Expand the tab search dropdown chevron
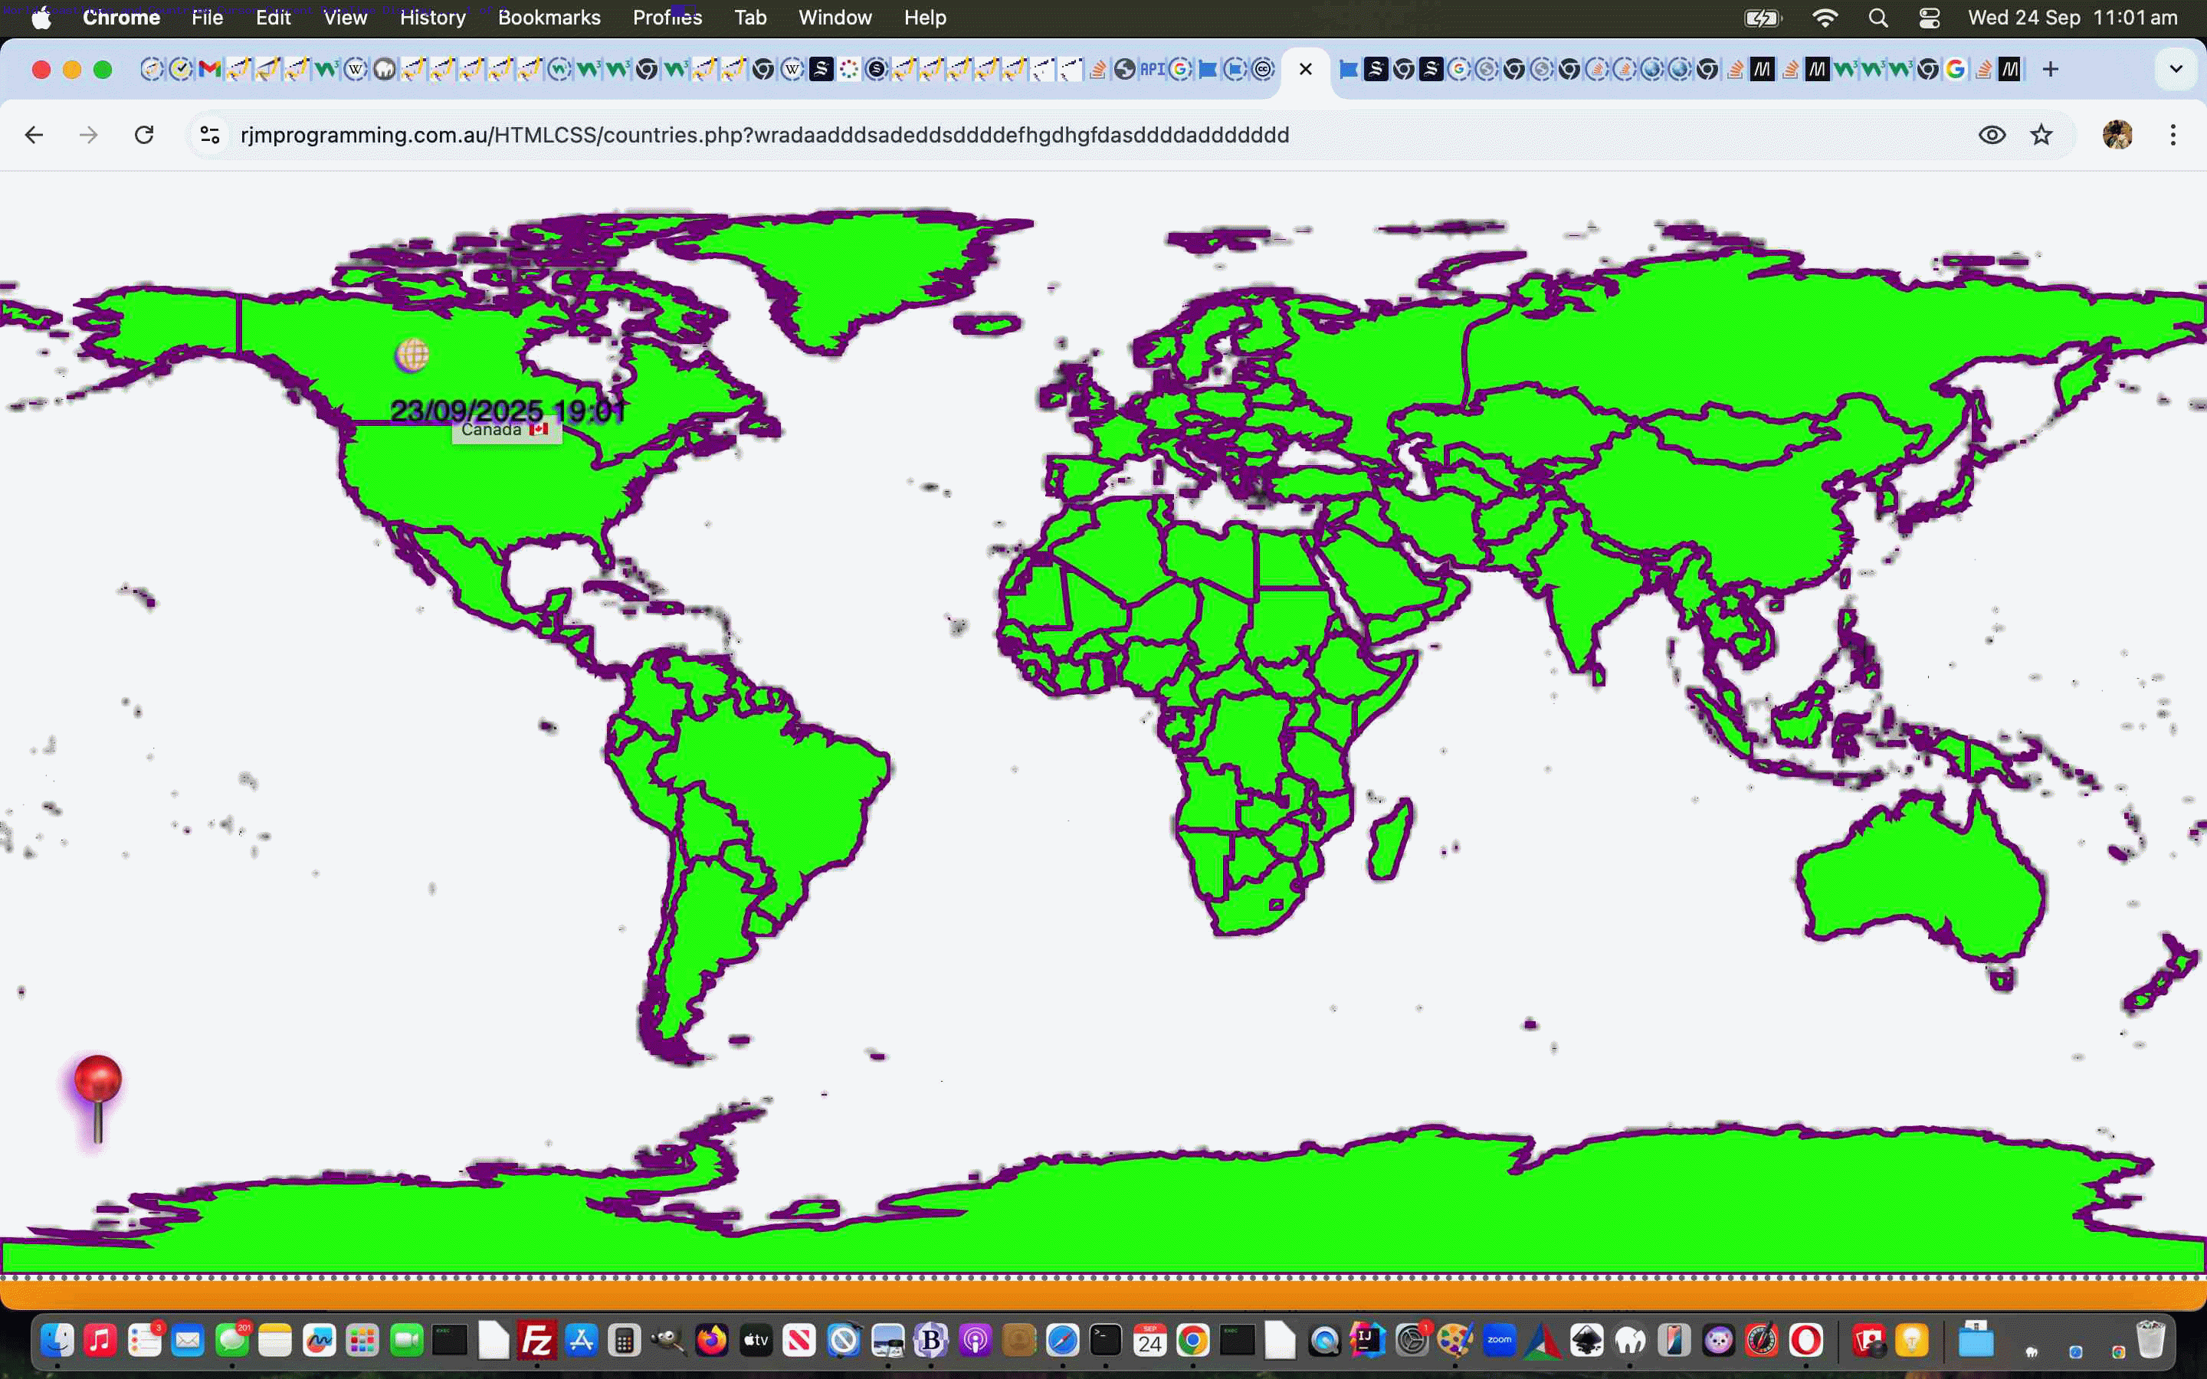This screenshot has width=2207, height=1379. [2176, 69]
